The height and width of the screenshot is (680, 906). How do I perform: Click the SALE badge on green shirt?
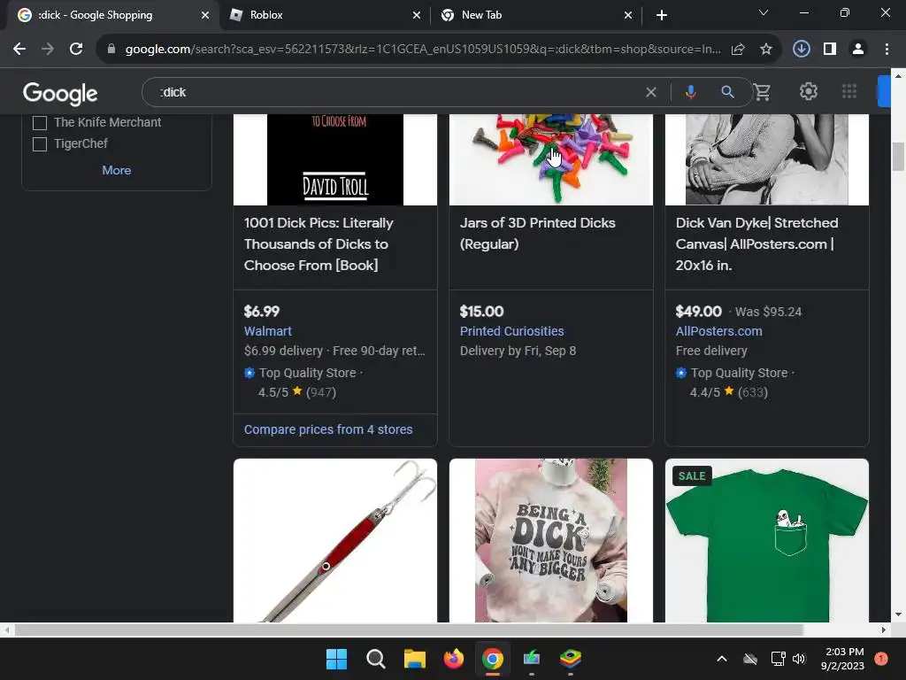tap(692, 475)
